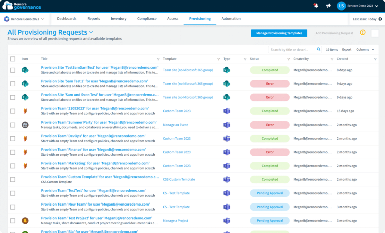Open the Automation tab
This screenshot has width=385, height=233.
(231, 19)
